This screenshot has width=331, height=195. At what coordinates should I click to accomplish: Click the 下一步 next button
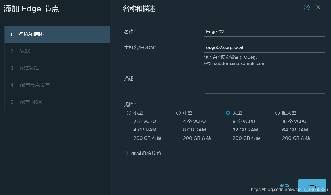[312, 186]
